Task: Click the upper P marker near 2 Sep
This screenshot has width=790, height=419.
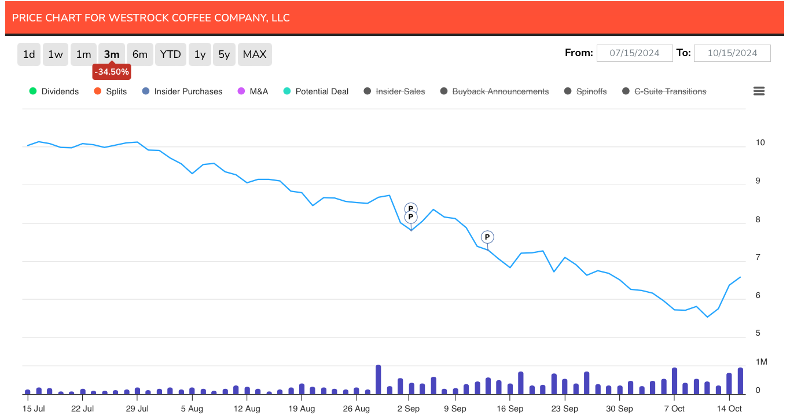Action: pyautogui.click(x=411, y=209)
